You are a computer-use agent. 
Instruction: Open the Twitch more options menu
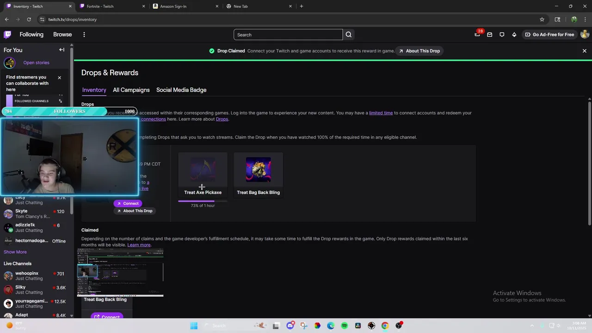(84, 35)
